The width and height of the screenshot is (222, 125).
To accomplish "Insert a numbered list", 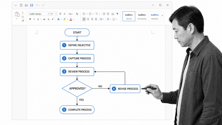I will point(90,14).
